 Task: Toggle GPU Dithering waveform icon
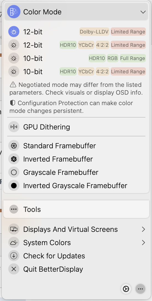click(x=14, y=127)
